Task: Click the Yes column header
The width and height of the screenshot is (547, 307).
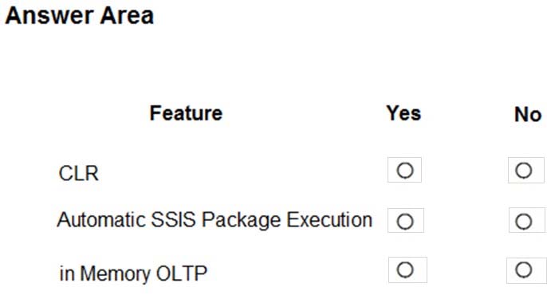Action: (x=403, y=113)
